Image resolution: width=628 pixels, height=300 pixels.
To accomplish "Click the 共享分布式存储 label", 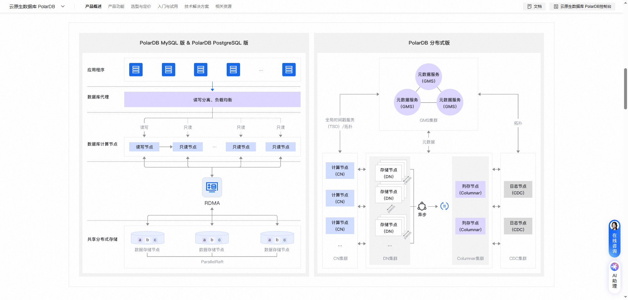I will point(102,239).
